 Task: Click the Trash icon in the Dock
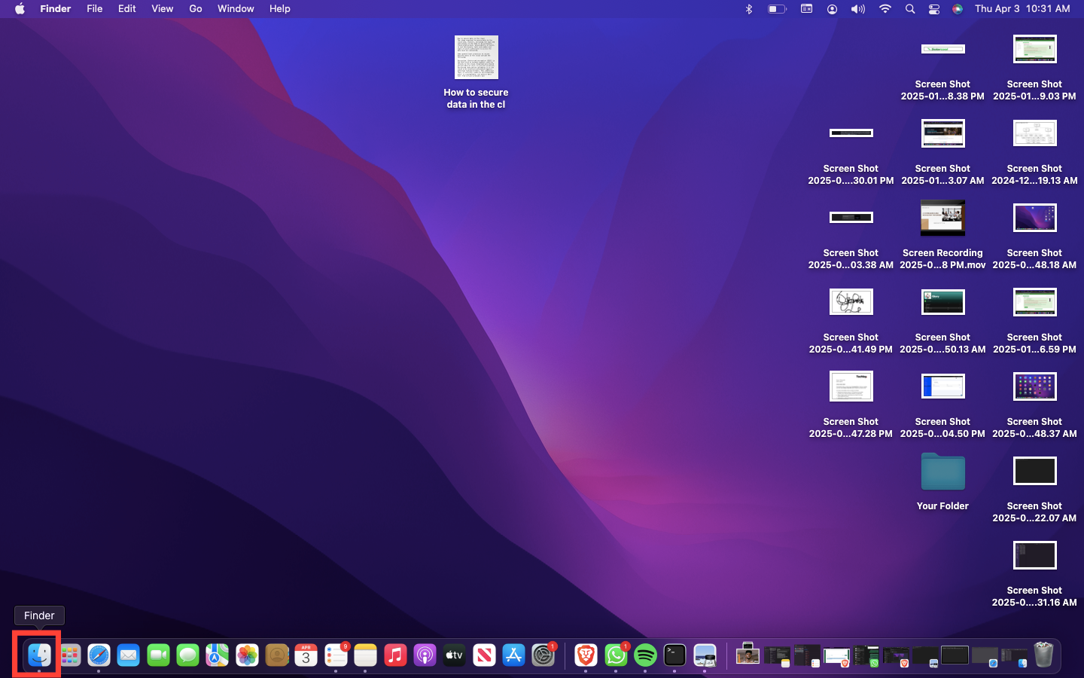point(1043,655)
